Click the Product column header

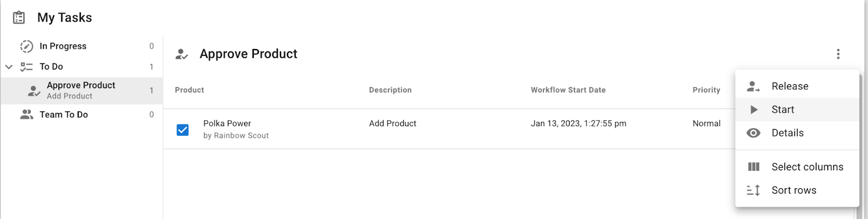pos(189,90)
